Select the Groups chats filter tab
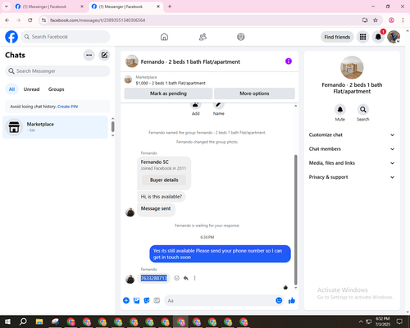The width and height of the screenshot is (410, 328). [x=56, y=89]
